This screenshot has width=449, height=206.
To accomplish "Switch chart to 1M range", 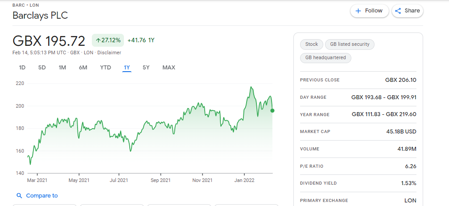I will [62, 68].
